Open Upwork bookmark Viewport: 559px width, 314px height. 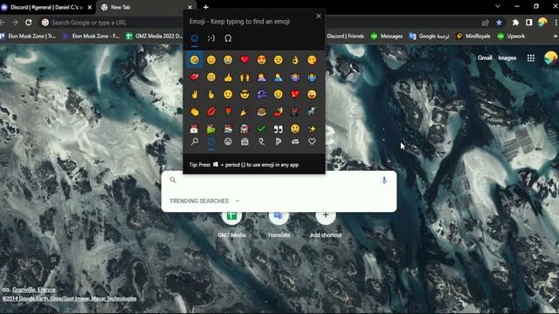[x=511, y=37]
